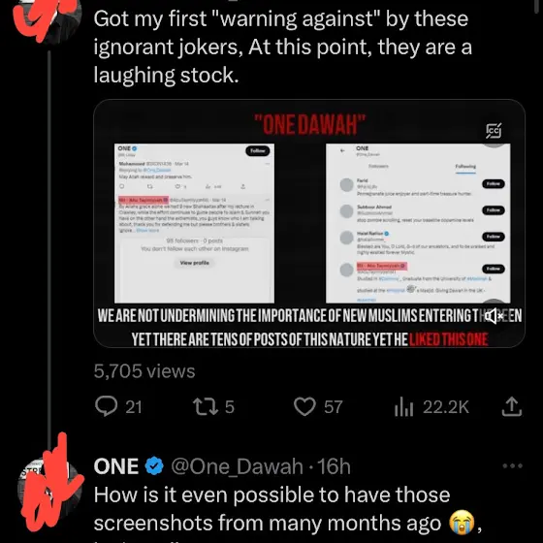Unmute the video with the speaker icon

494,316
